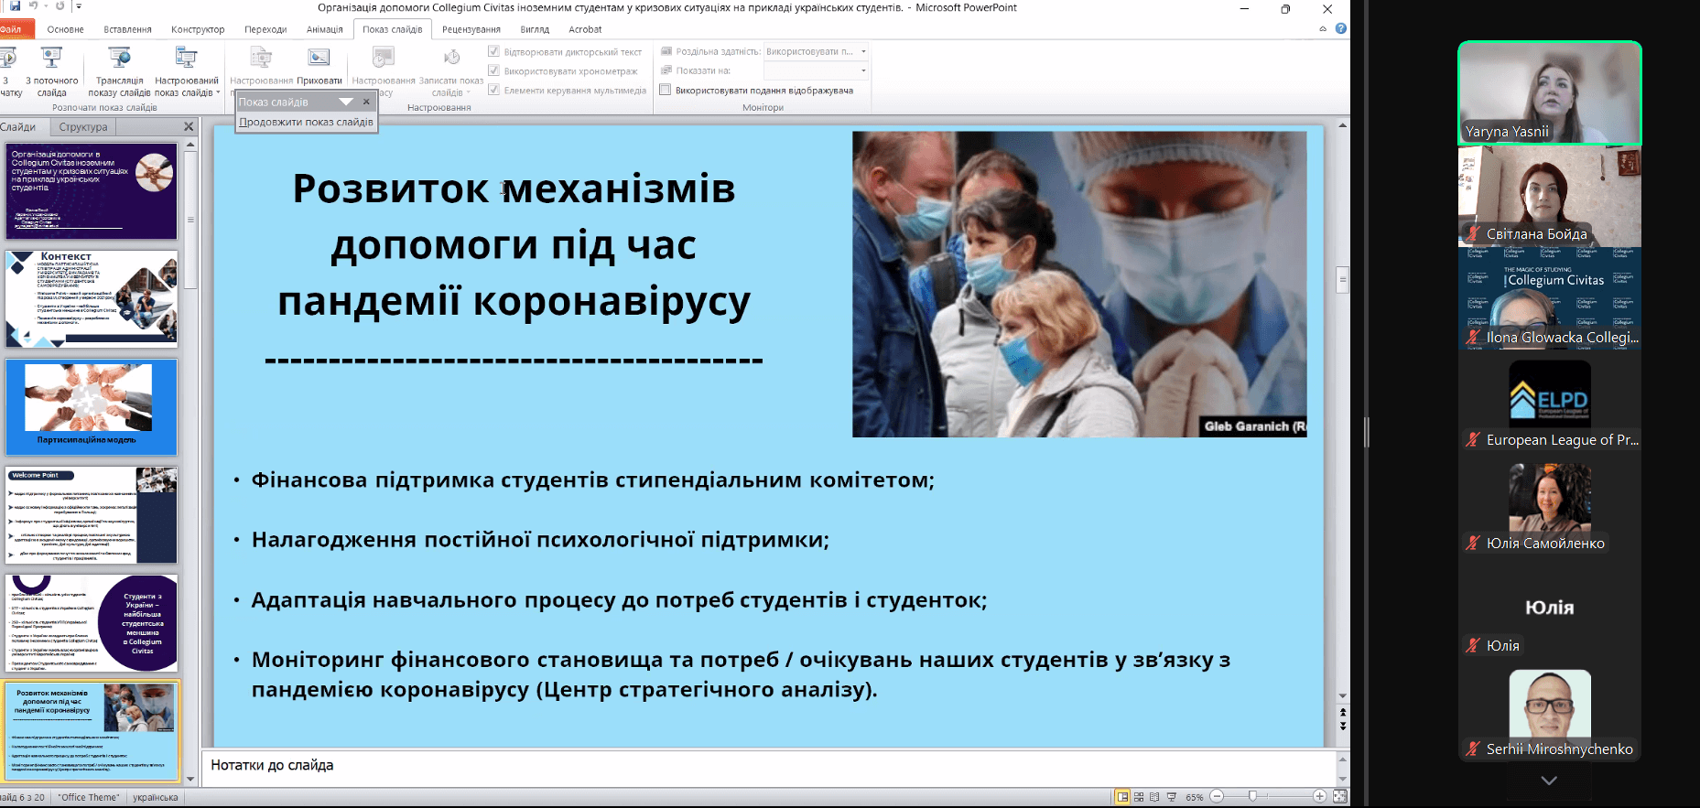The width and height of the screenshot is (1700, 808).
Task: Click the Broadcast Slide Show icon
Action: click(x=119, y=59)
